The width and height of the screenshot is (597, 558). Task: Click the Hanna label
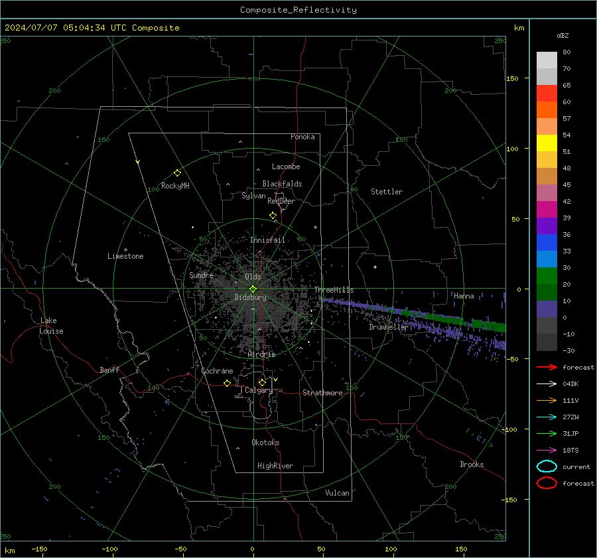464,296
